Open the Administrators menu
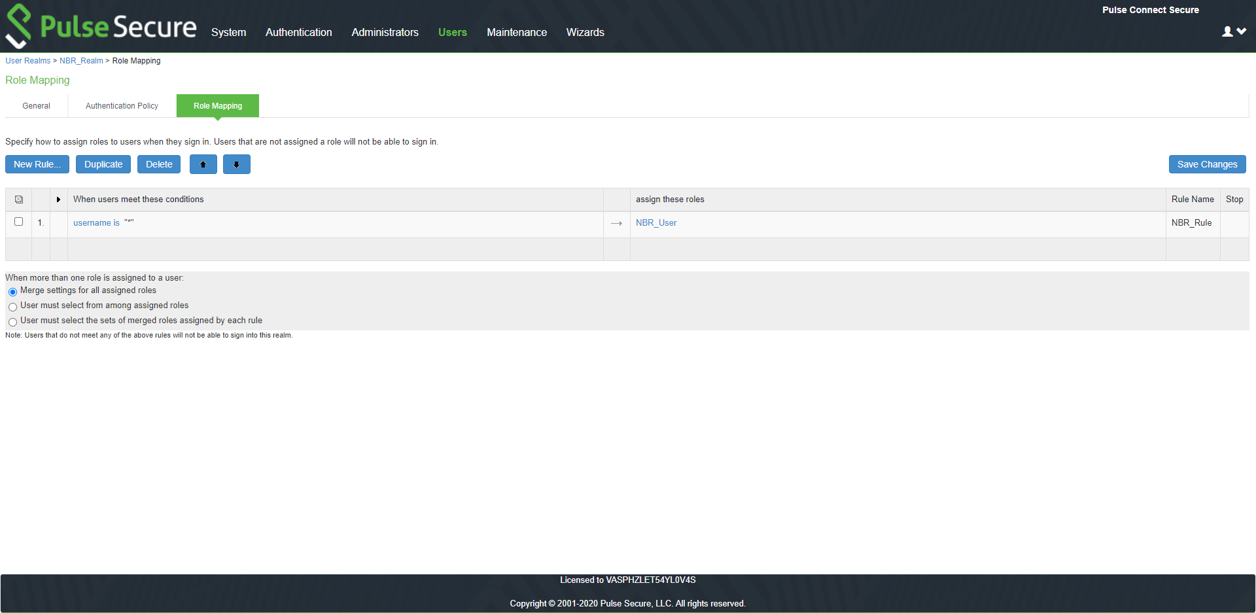 [x=385, y=32]
